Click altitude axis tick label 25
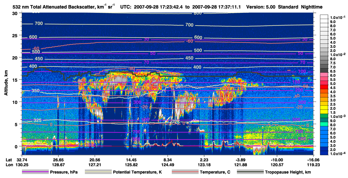Image resolution: width=348 pixels, height=178 pixels. [16, 35]
